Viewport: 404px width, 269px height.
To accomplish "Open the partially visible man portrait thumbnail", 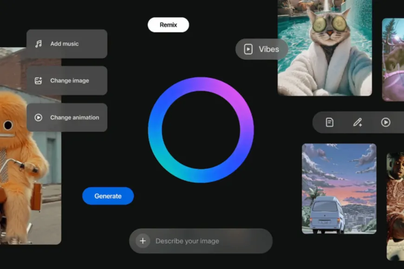I will pyautogui.click(x=395, y=206).
